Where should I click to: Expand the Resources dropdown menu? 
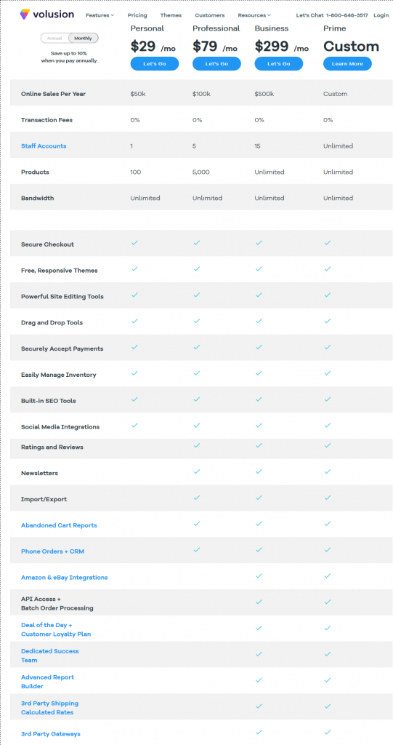tap(254, 15)
